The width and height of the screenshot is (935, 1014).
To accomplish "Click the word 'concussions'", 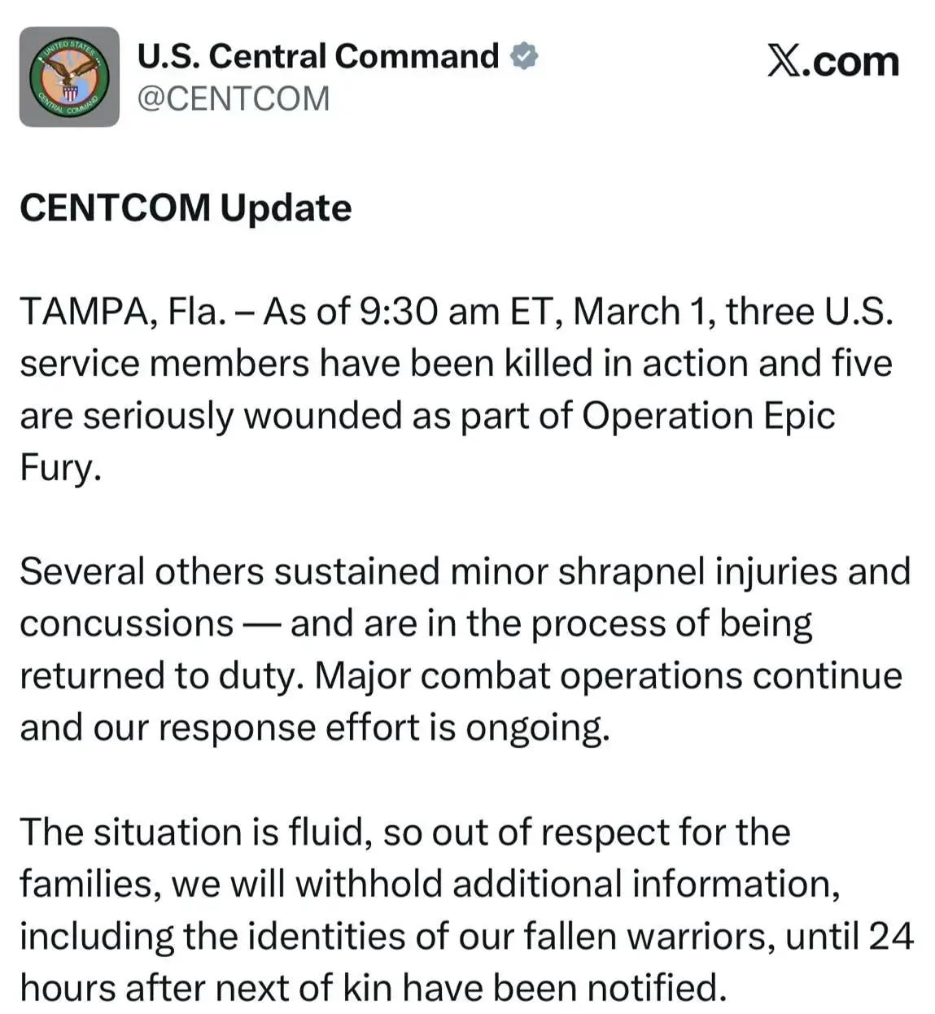I will tap(126, 624).
